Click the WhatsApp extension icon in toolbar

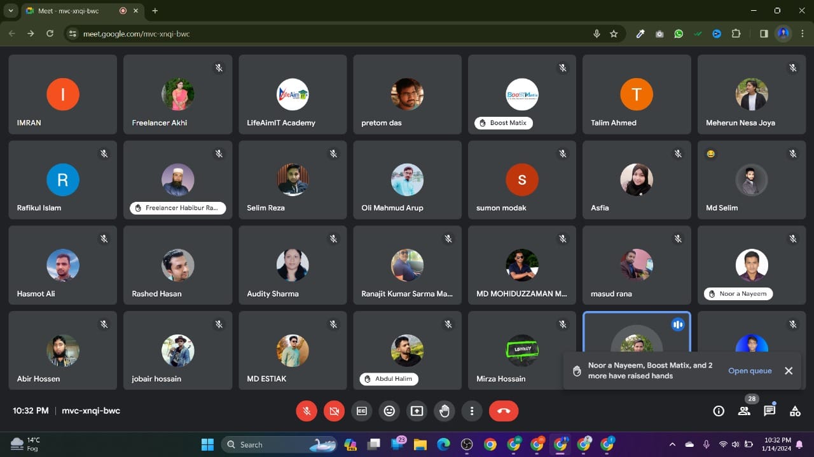click(x=679, y=34)
